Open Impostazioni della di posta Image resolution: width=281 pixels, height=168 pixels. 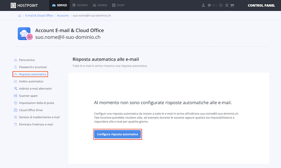(37, 103)
